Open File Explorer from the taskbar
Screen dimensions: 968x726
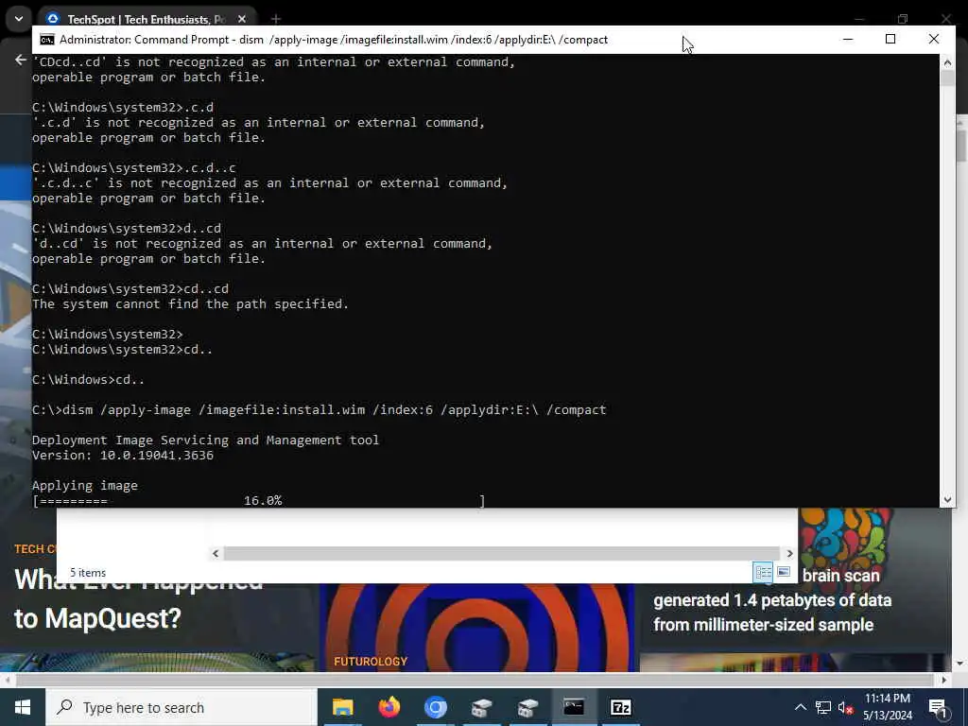click(x=342, y=707)
